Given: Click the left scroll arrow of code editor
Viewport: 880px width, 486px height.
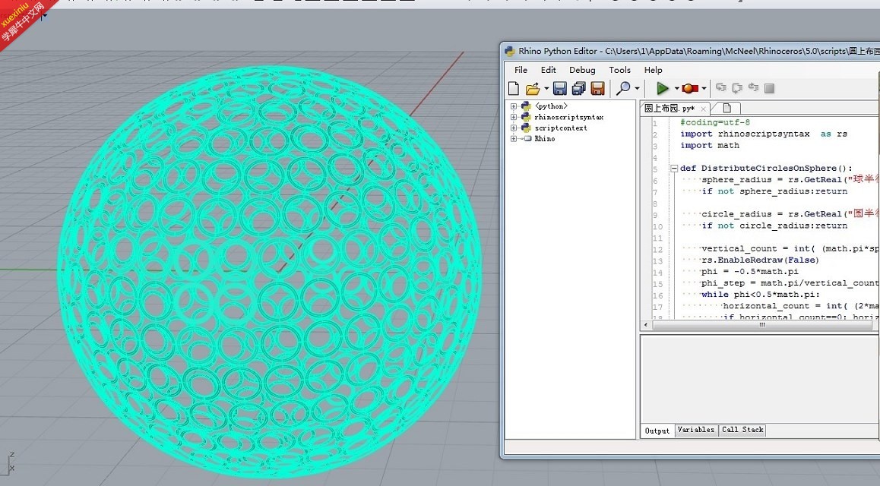Looking at the screenshot, I should pos(646,324).
